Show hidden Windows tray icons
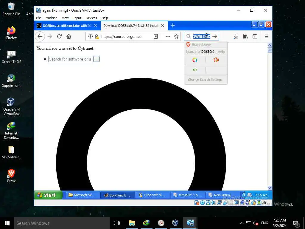The image size is (305, 229). coord(241,223)
